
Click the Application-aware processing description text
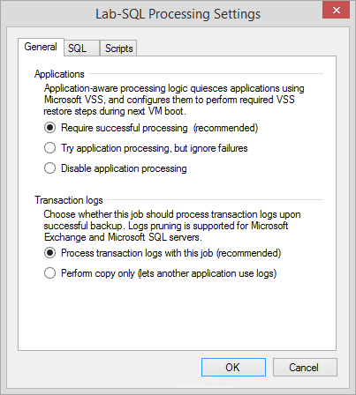click(x=174, y=100)
